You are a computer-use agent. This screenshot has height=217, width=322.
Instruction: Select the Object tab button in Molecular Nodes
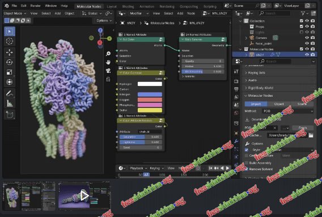click(279, 104)
